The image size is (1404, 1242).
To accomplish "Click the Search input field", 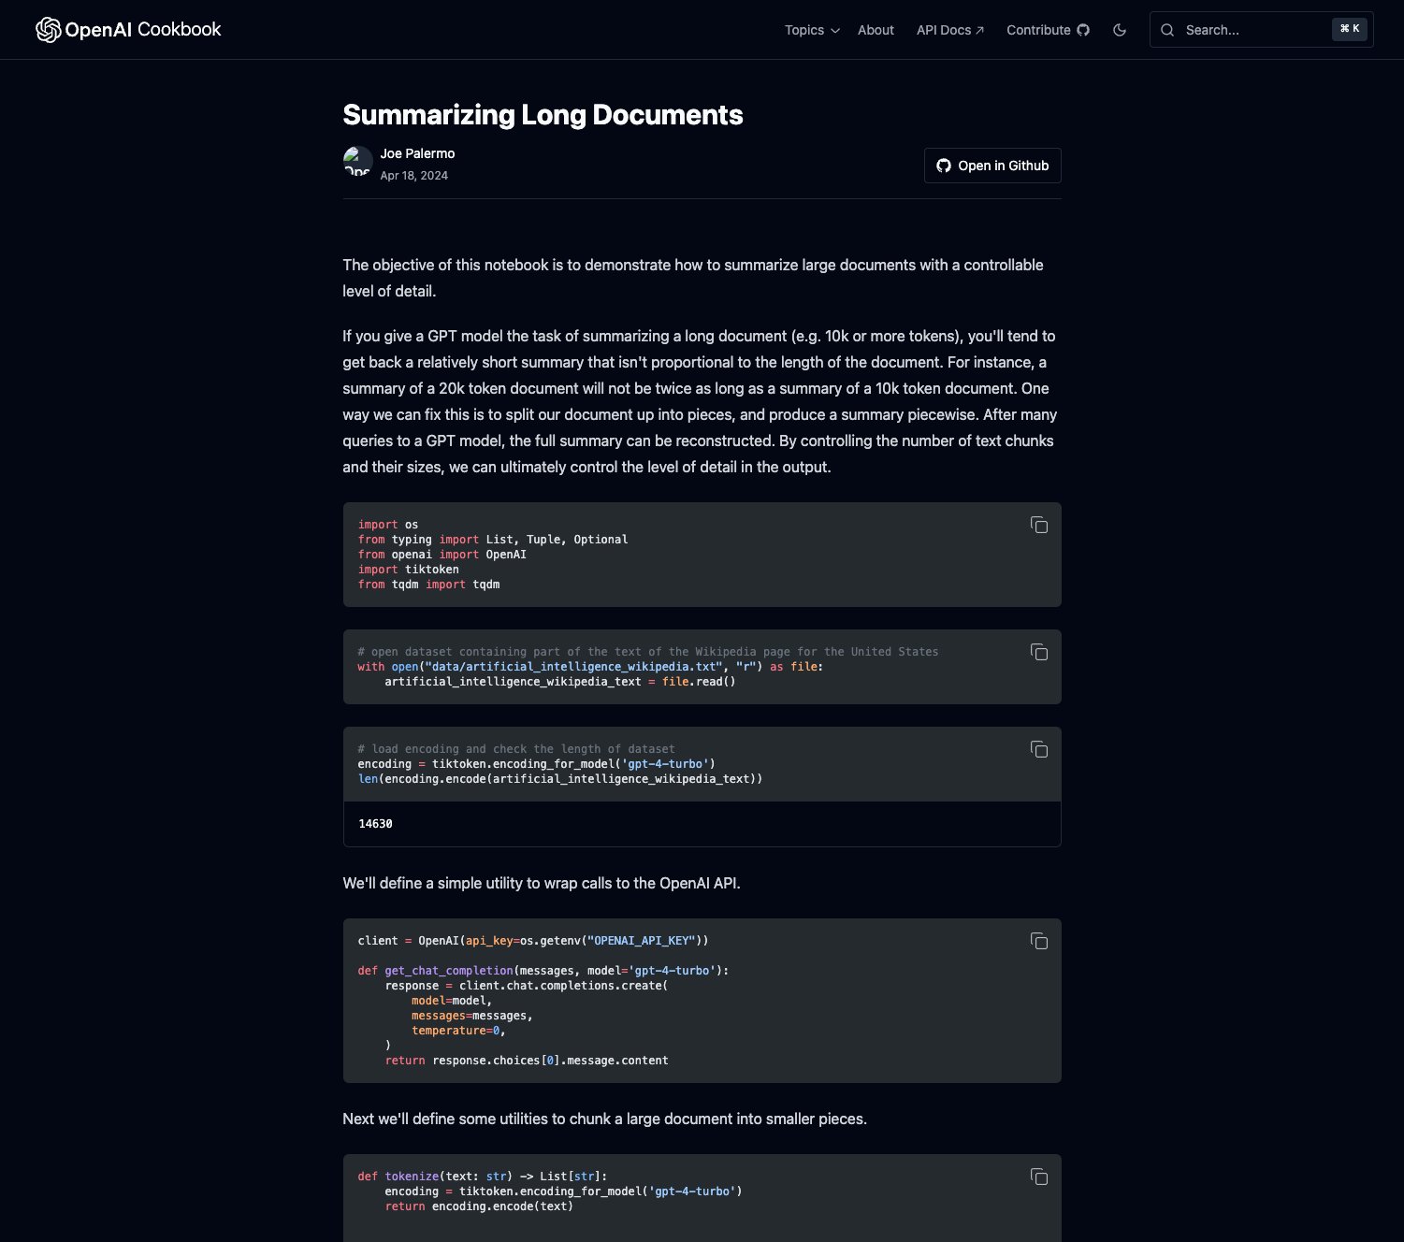I will 1261,30.
